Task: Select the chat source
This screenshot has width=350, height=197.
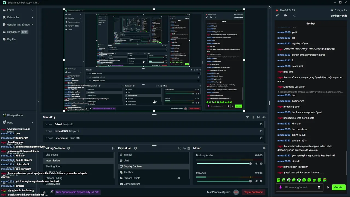Action: (153, 161)
